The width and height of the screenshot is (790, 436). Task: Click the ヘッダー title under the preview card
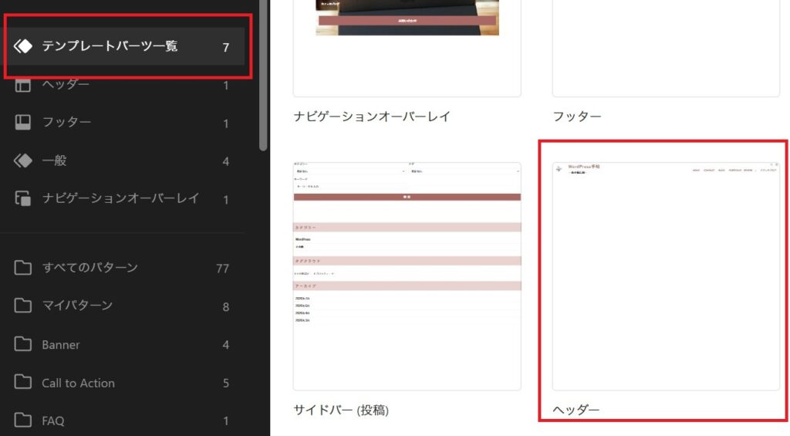tap(576, 410)
